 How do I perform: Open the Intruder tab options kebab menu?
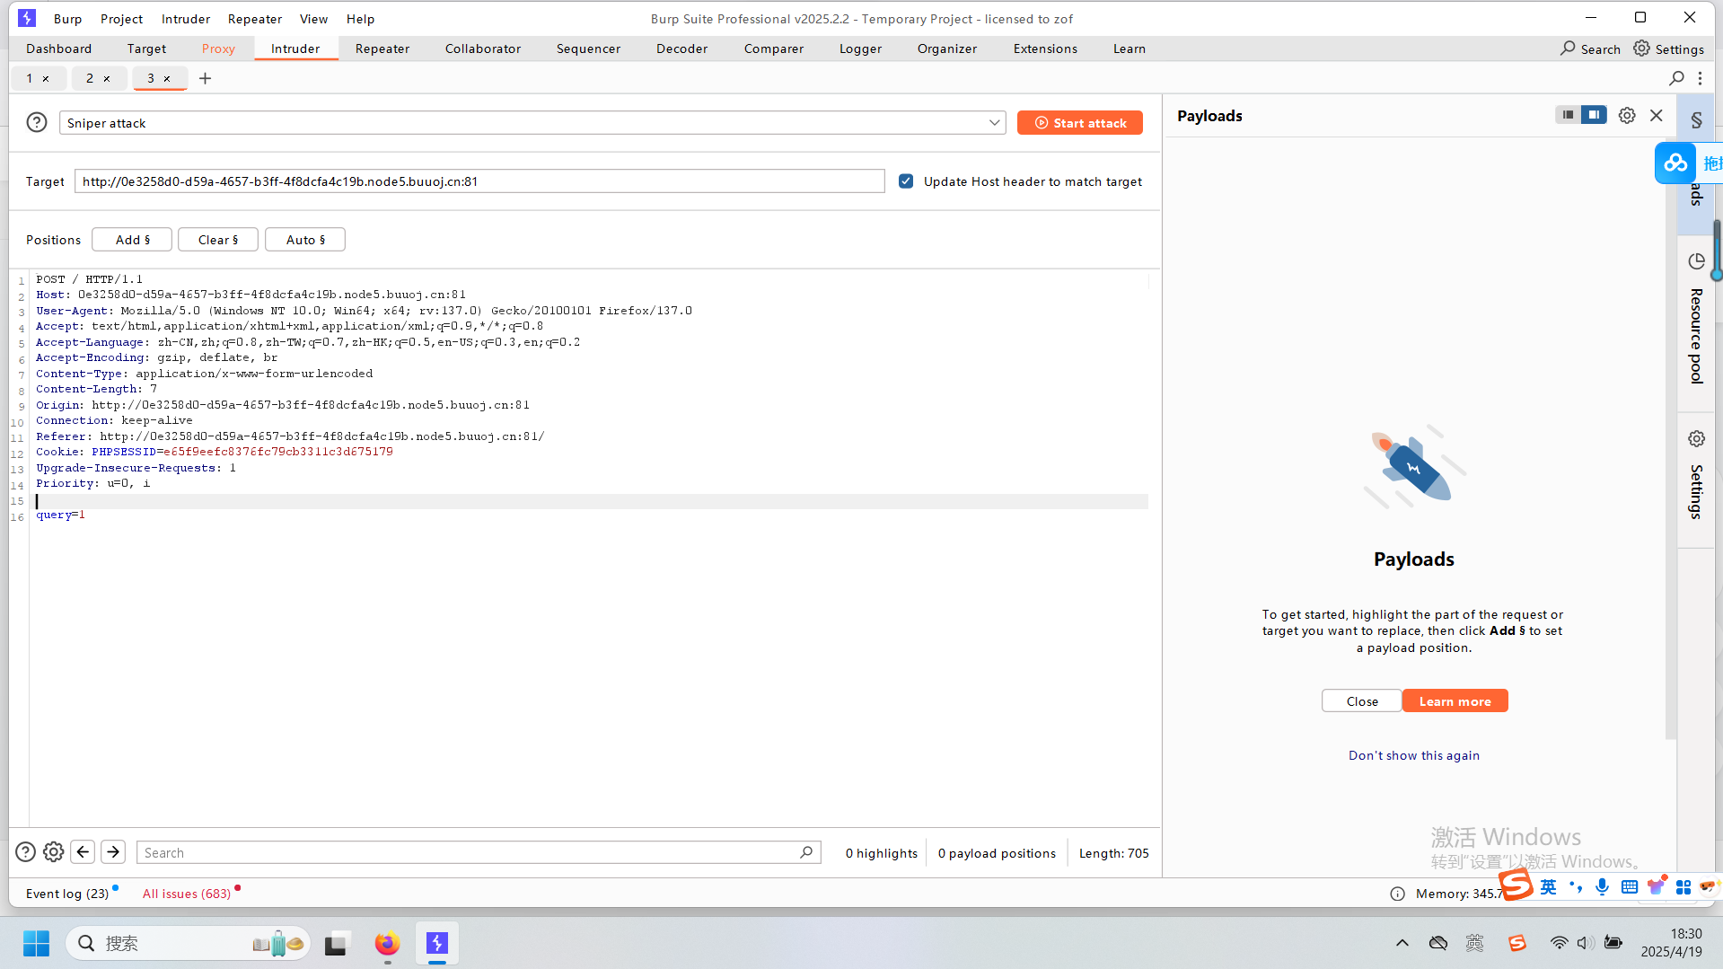pos(1700,78)
